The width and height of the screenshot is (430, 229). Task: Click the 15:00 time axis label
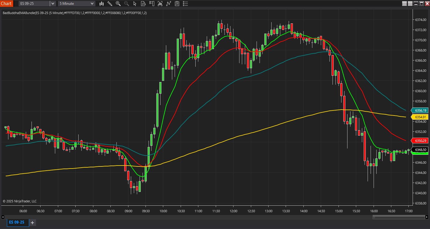click(x=338, y=211)
